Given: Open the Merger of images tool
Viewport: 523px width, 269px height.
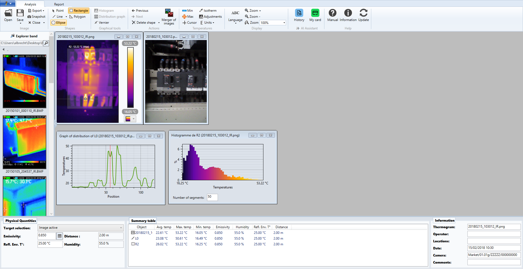Looking at the screenshot, I should [x=169, y=16].
